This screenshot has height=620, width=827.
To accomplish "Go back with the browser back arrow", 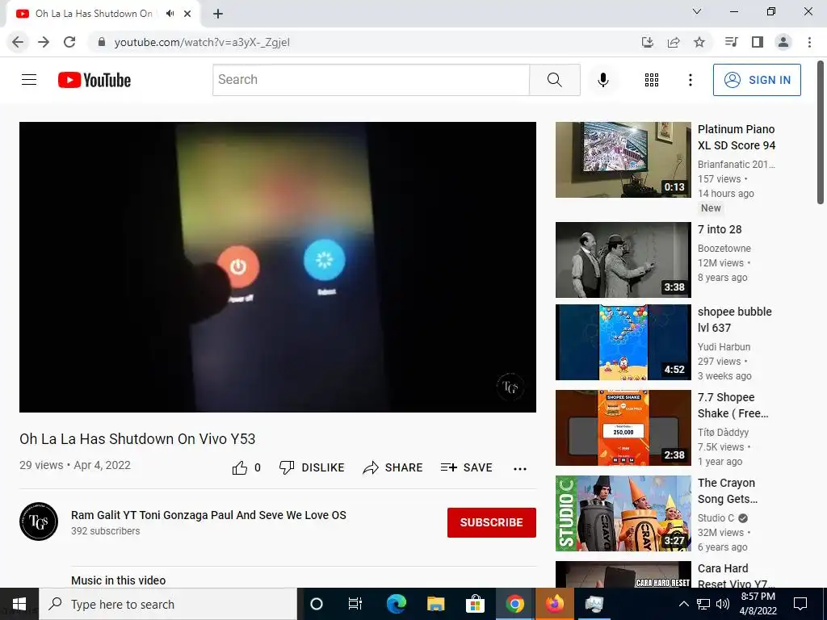I will tap(18, 42).
